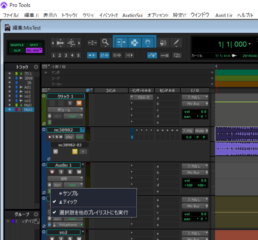Open the 編集 menu
The image size is (258, 240).
coord(31,15)
